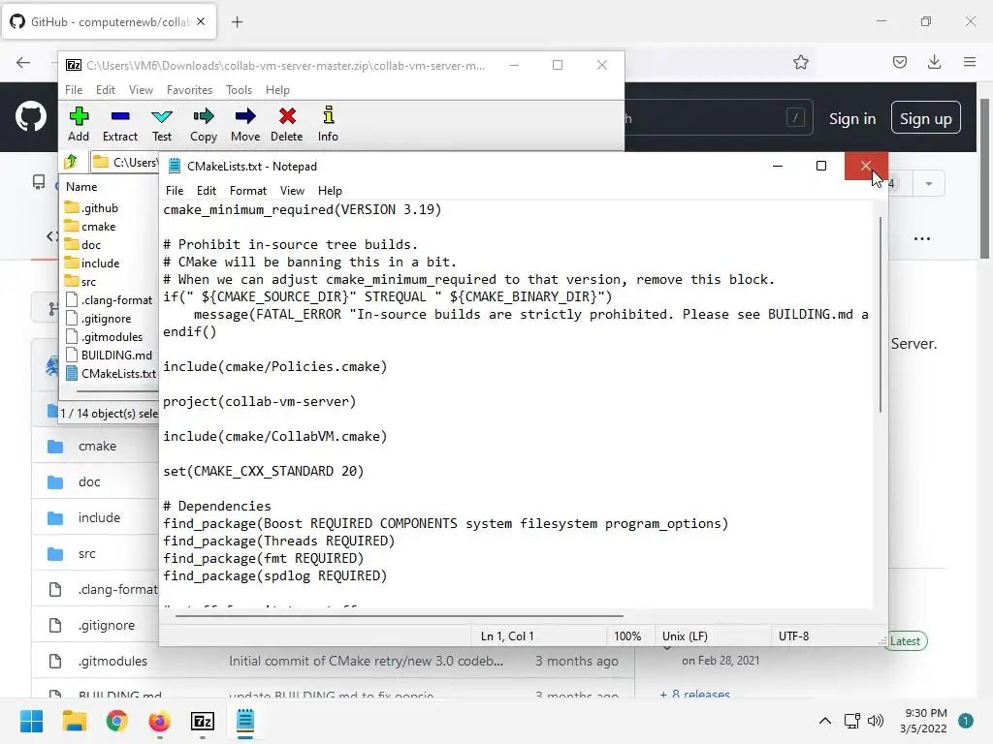This screenshot has height=744, width=993.
Task: Open the 7-Zip File menu
Action: pos(74,90)
